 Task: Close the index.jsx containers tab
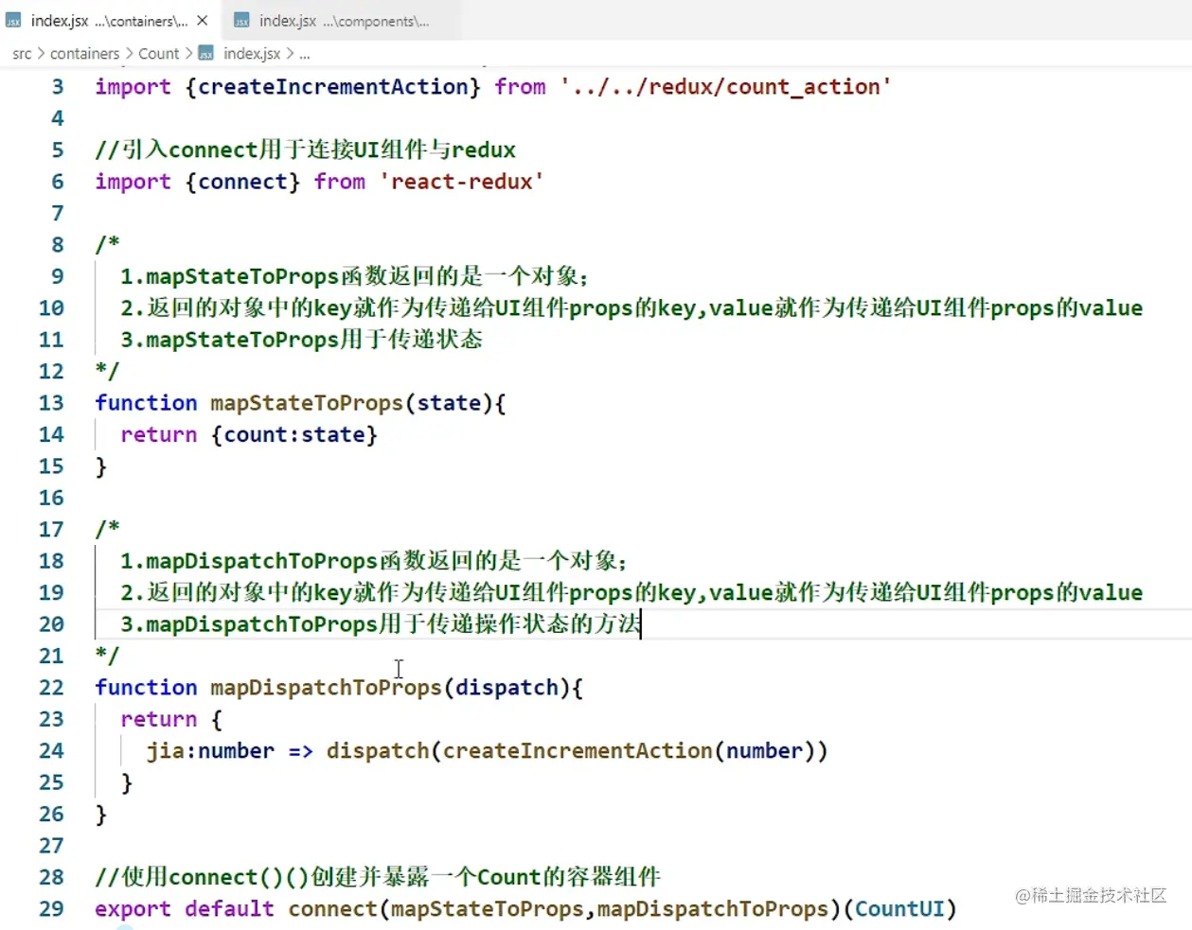coord(202,20)
